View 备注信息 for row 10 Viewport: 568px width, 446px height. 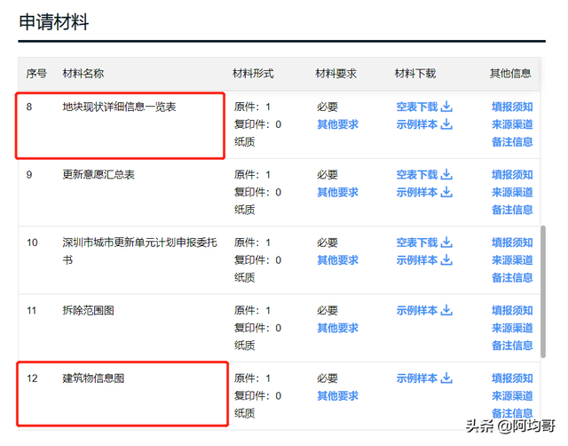point(512,277)
